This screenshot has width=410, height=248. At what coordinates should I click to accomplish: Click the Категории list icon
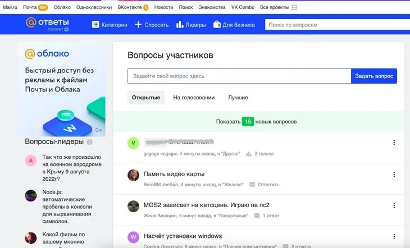(x=95, y=25)
